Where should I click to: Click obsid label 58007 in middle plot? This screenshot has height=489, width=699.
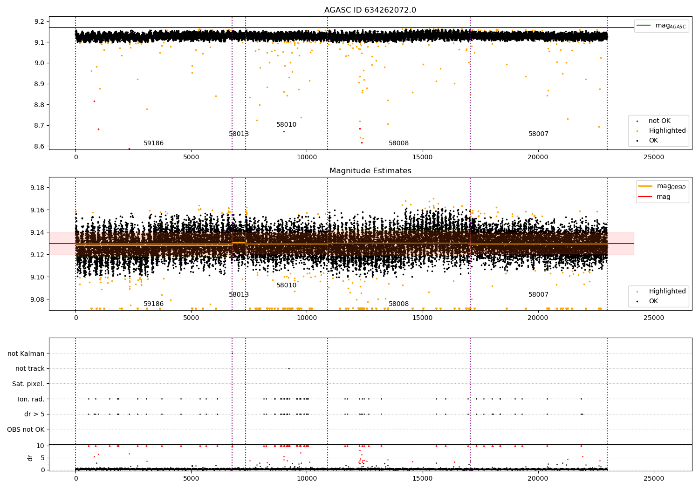(x=538, y=295)
